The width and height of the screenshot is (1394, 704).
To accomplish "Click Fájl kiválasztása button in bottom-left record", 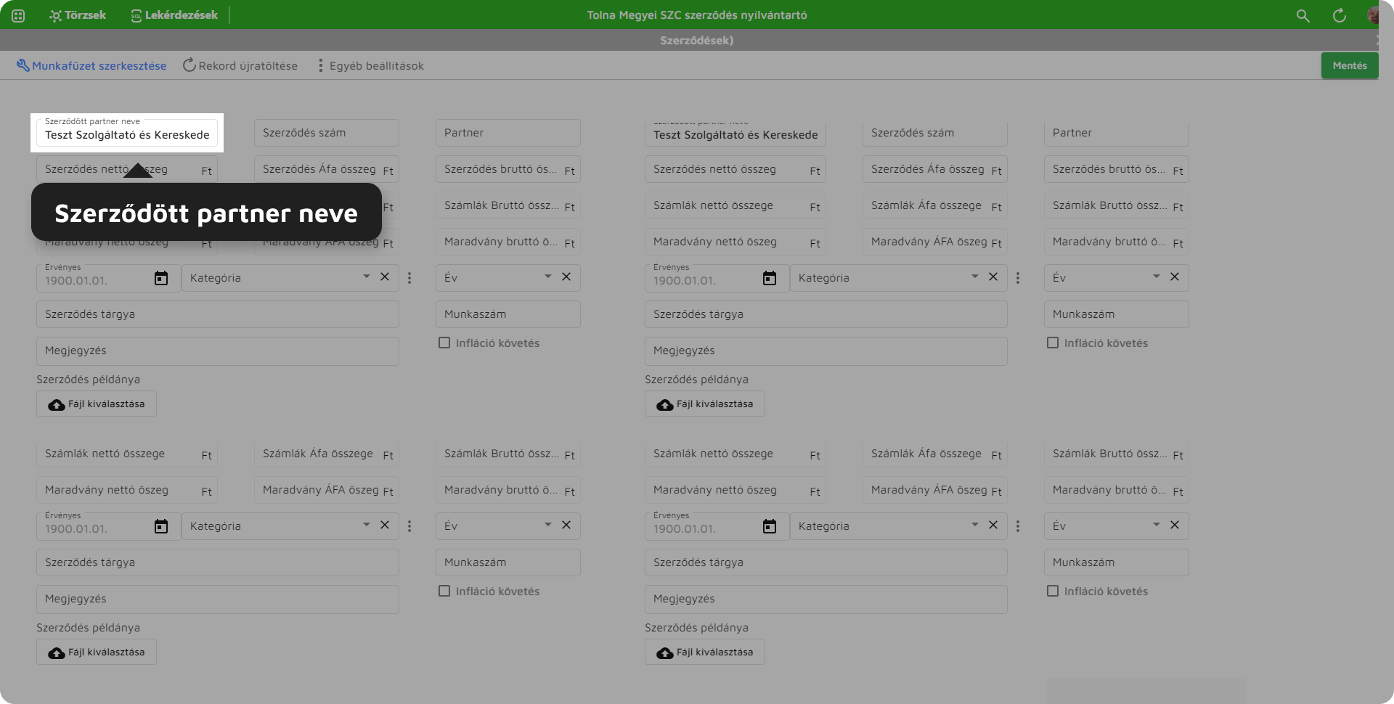I will click(x=97, y=652).
